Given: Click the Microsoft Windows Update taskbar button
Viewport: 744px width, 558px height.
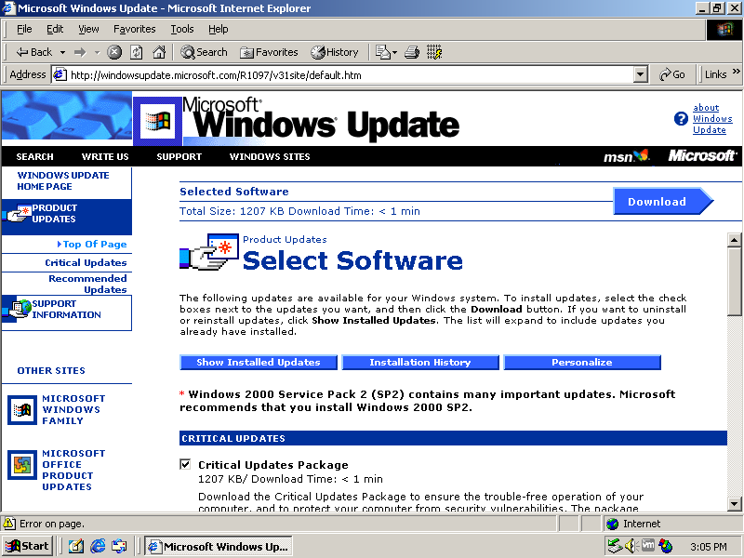Looking at the screenshot, I should point(219,547).
